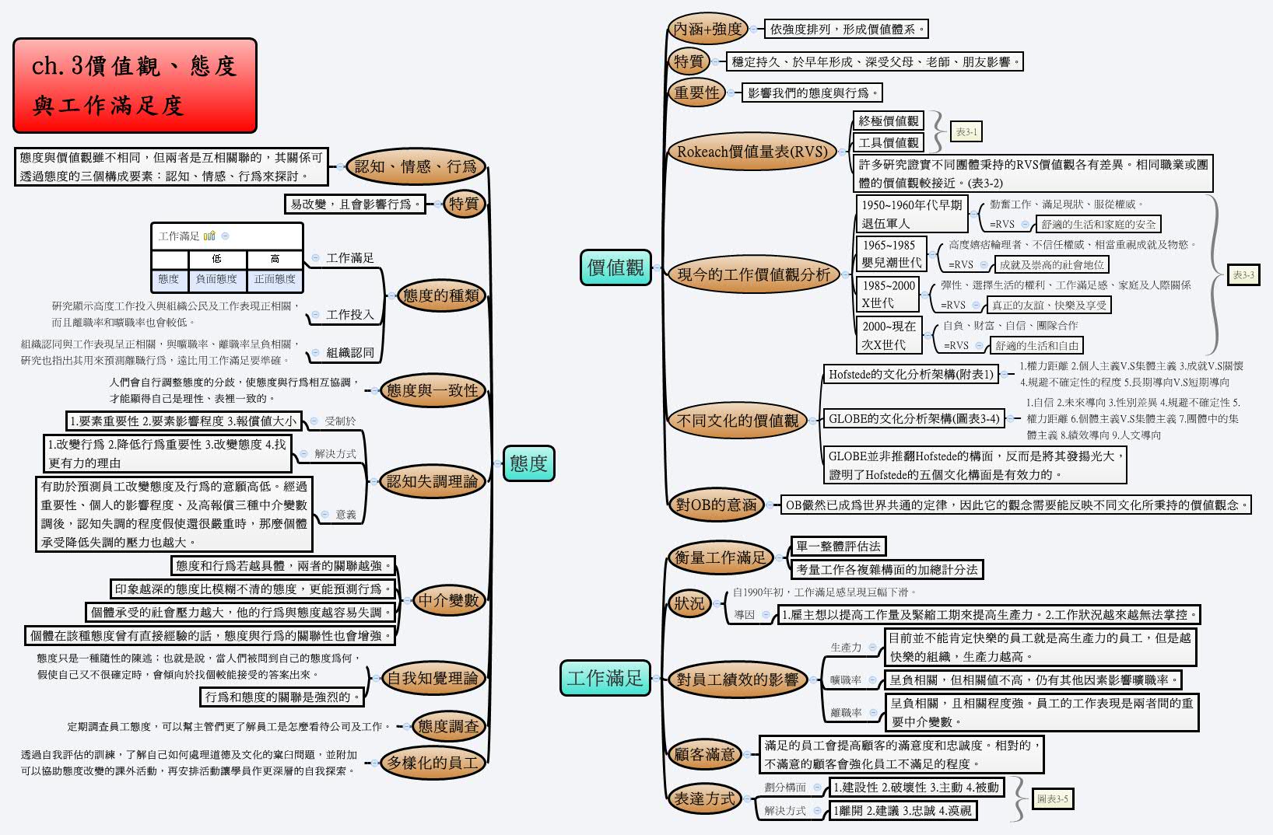
Task: Click the minus icon beside 認知、情感、行為 node
Action: (340, 167)
